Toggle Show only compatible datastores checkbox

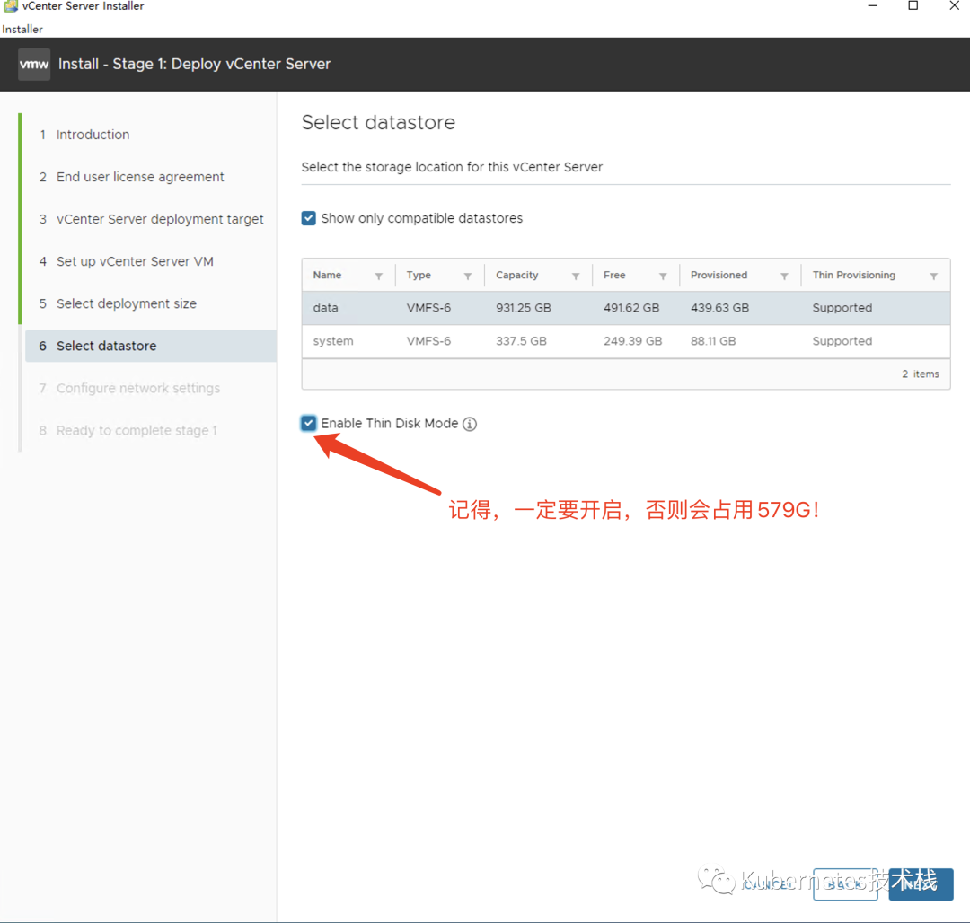coord(309,218)
